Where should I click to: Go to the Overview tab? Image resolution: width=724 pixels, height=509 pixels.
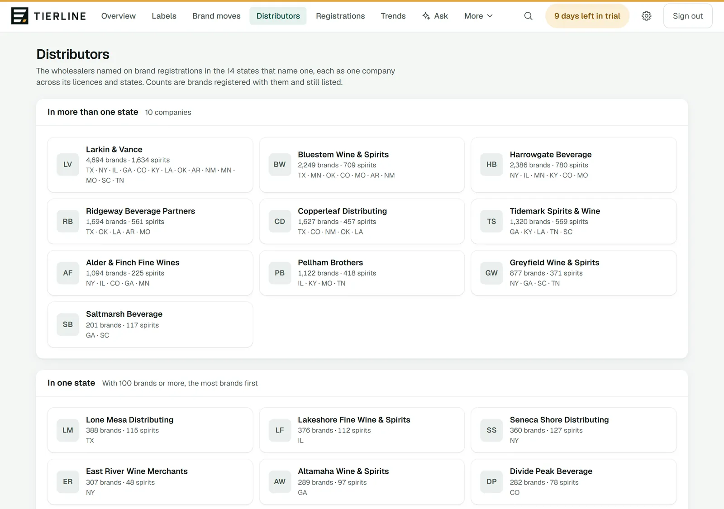click(x=119, y=16)
